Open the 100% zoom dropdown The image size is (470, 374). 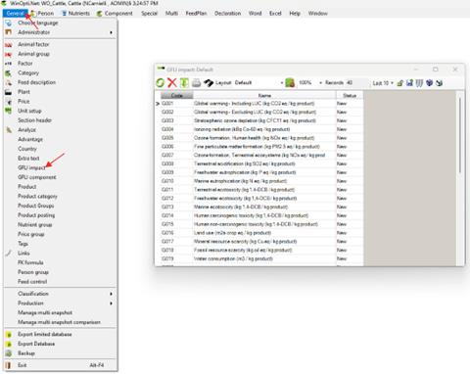tap(321, 83)
